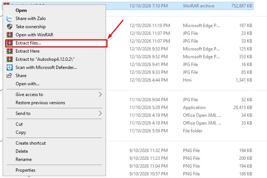Image resolution: width=267 pixels, height=178 pixels.
Task: Select Rename entry
Action: point(24,159)
